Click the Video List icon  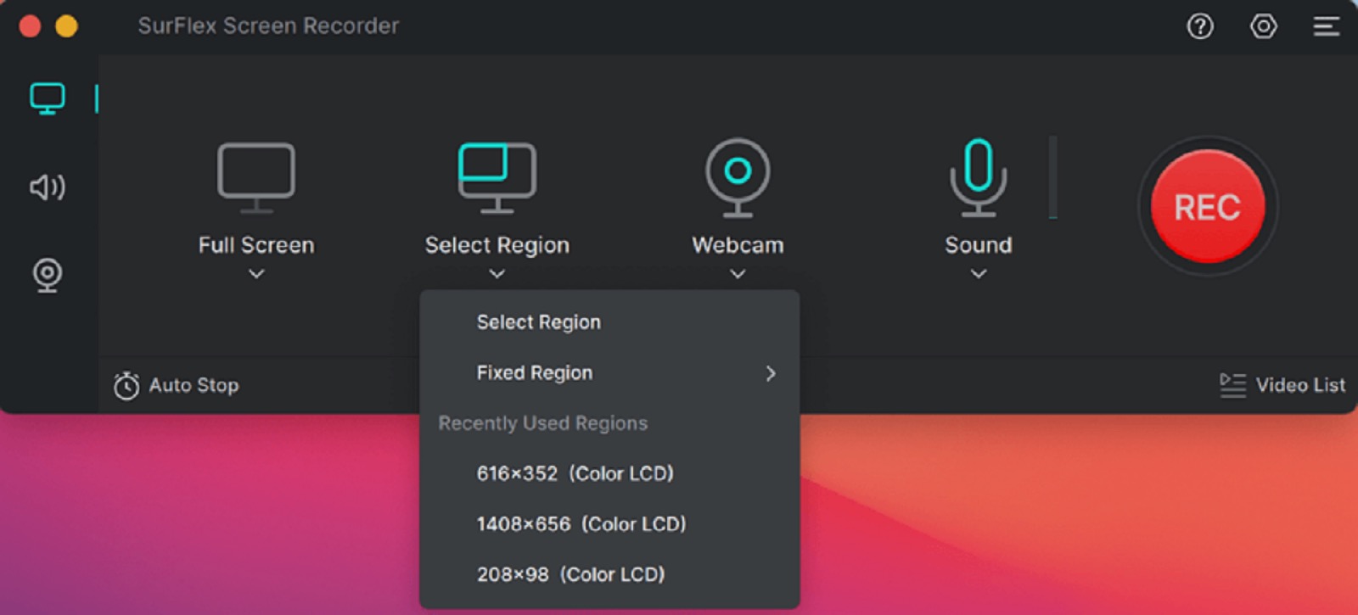(x=1232, y=385)
